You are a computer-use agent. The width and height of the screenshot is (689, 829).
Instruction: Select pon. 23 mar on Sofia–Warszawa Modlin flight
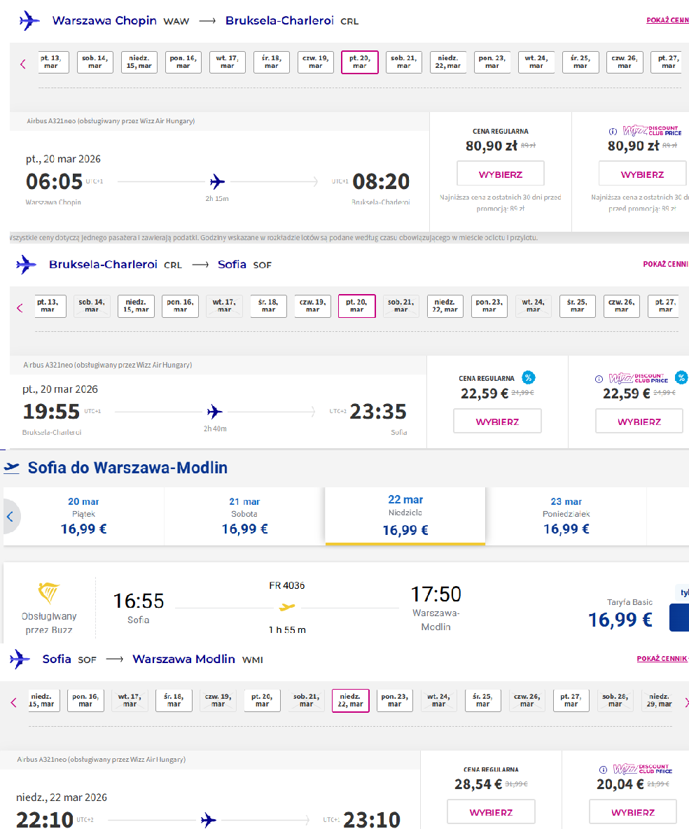point(395,701)
